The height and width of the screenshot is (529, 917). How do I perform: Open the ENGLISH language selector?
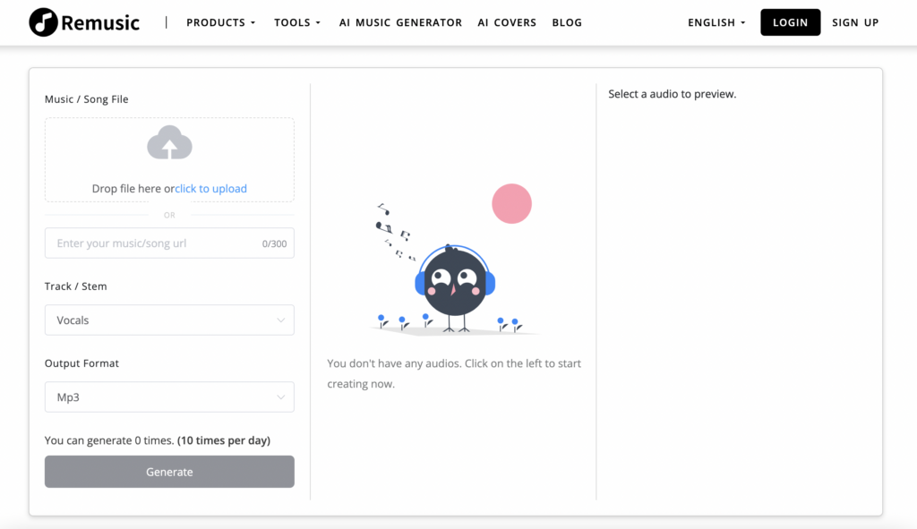[715, 22]
